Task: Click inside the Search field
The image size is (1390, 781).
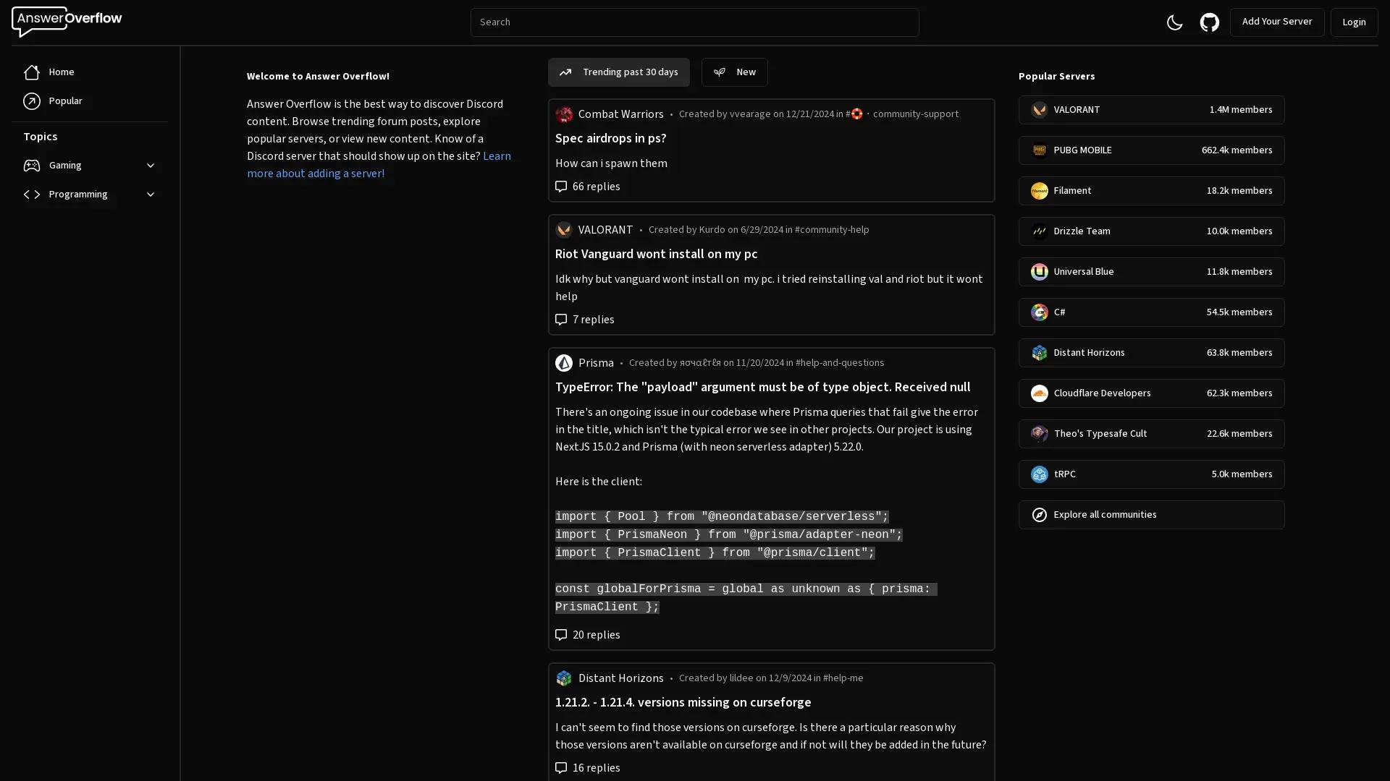Action: click(x=694, y=22)
